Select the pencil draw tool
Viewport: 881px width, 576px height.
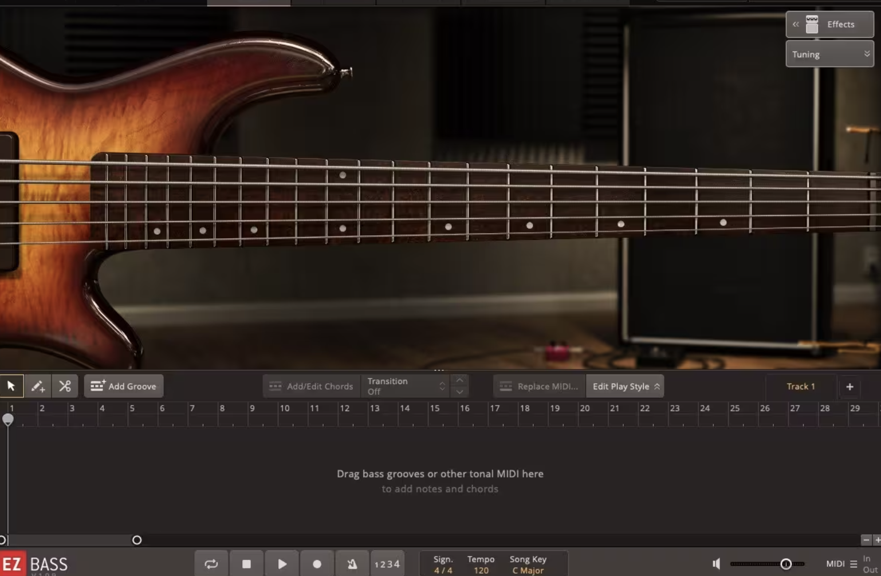tap(38, 386)
